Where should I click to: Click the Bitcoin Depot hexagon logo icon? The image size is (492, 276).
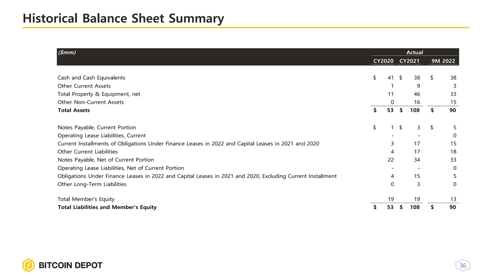(28, 265)
